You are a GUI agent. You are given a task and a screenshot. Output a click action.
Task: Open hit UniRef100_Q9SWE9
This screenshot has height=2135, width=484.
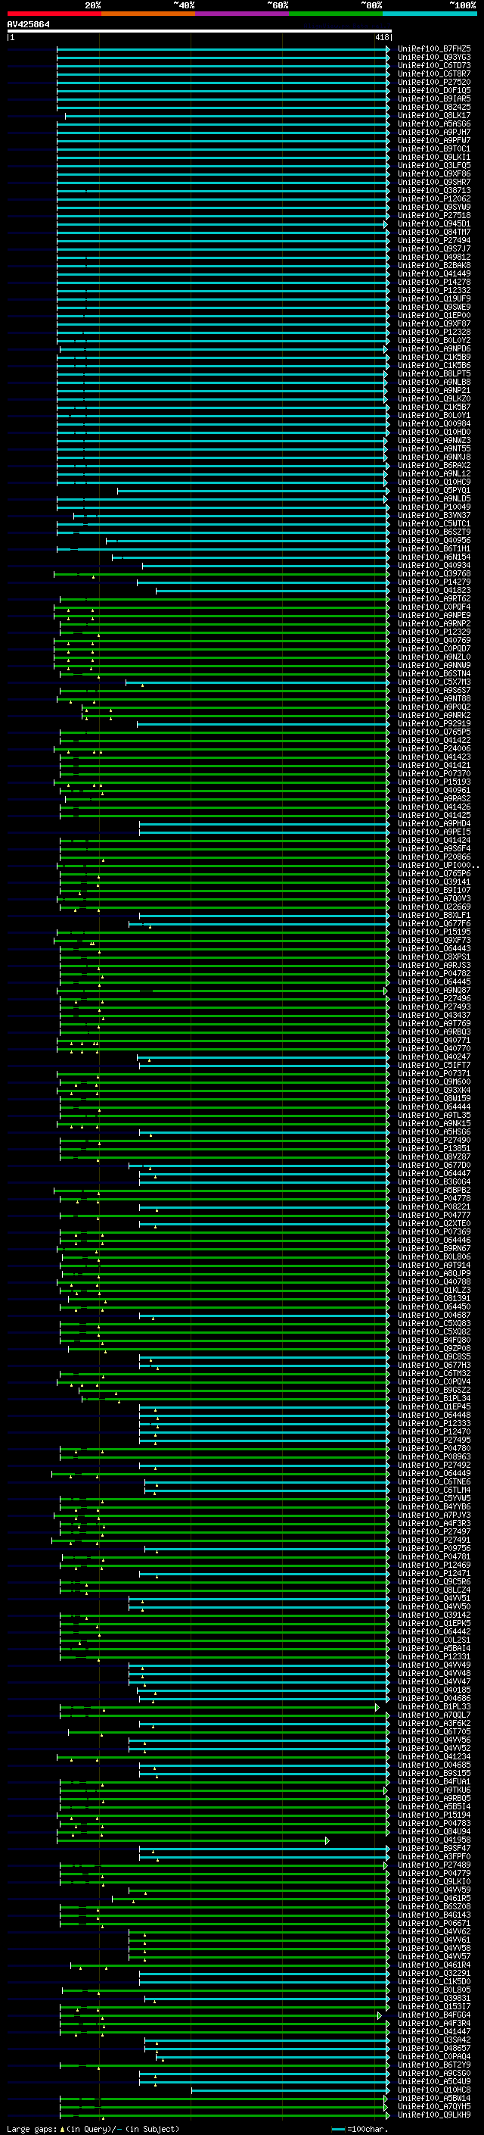(x=433, y=307)
